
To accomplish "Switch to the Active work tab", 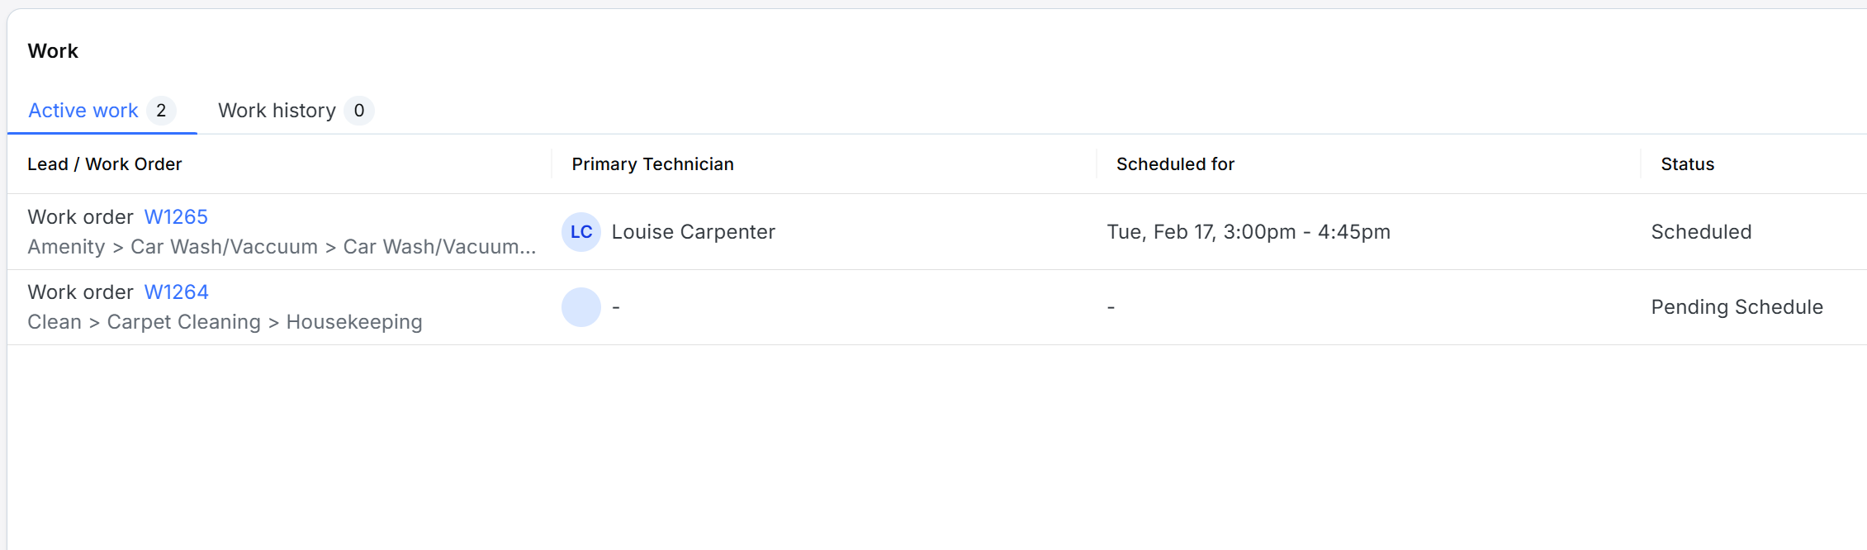I will tap(83, 111).
